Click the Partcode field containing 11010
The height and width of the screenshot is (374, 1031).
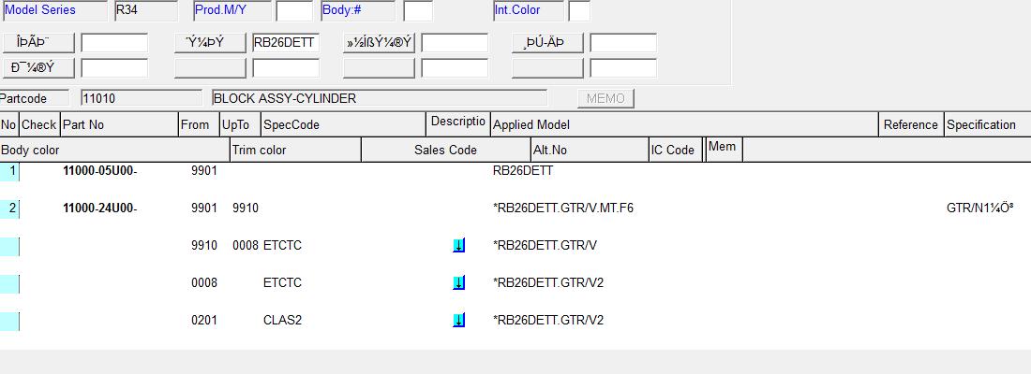141,98
